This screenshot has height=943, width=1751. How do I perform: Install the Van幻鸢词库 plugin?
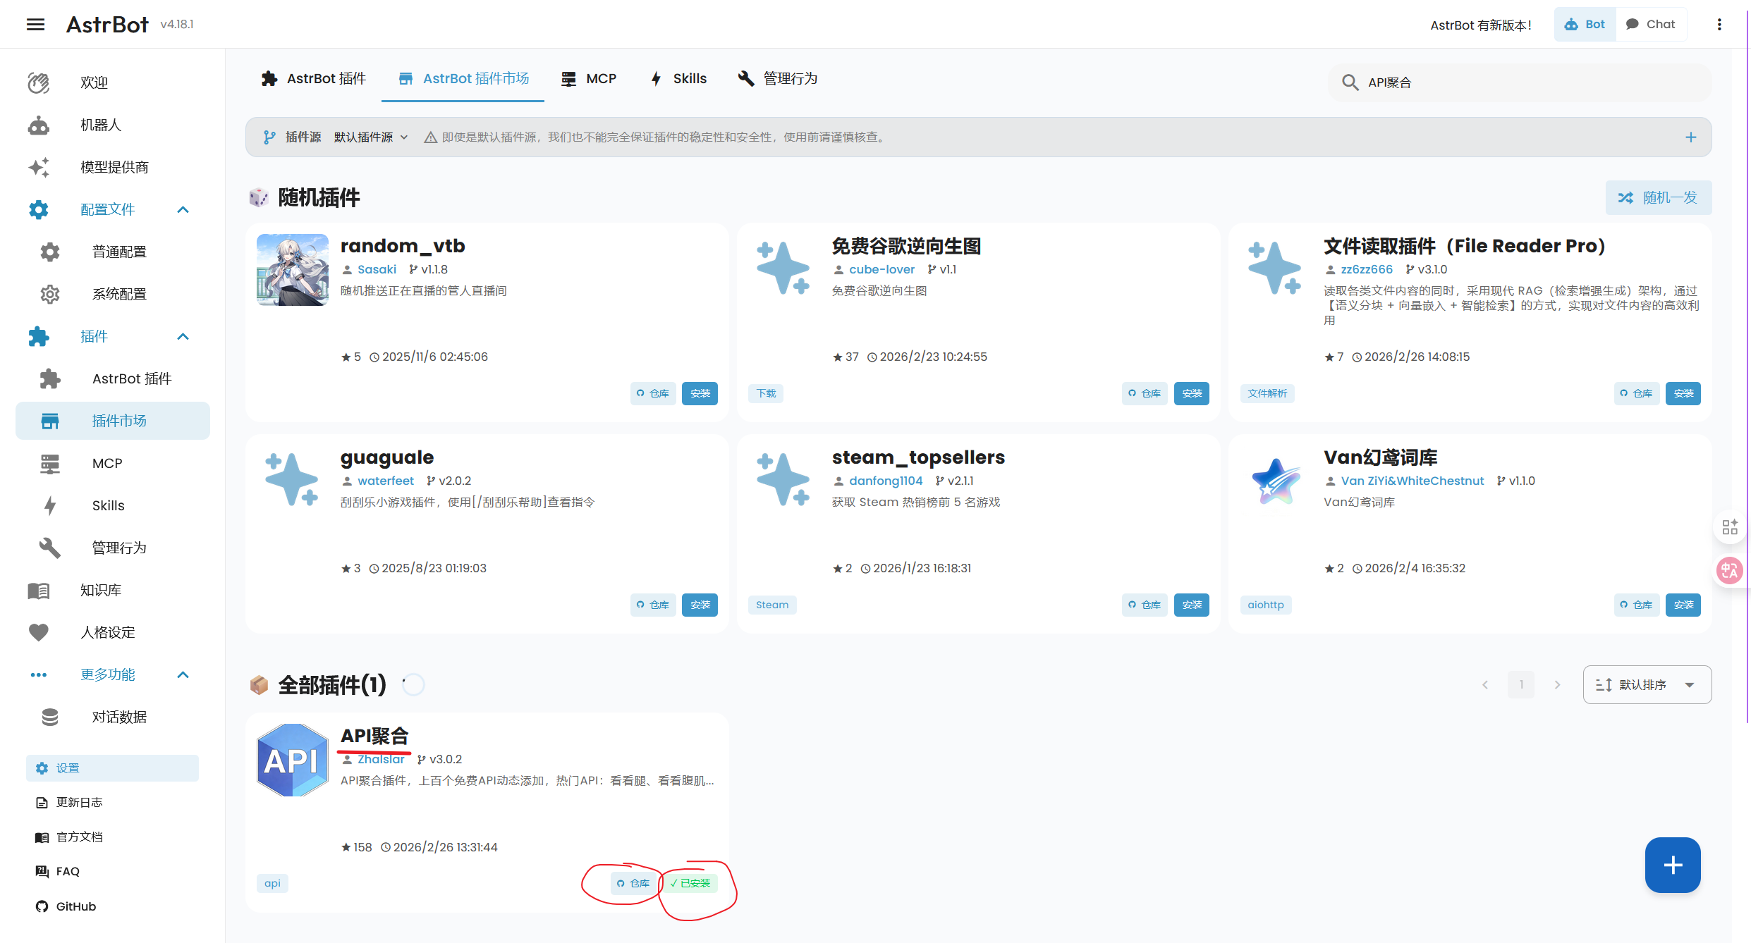1683,605
